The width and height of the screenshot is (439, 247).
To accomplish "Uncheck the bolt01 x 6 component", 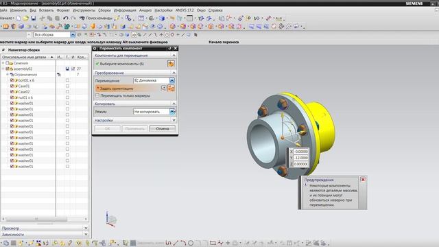I will point(12,80).
